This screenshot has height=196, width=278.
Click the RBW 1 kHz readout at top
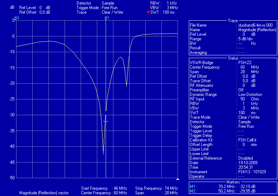coord(164,3)
